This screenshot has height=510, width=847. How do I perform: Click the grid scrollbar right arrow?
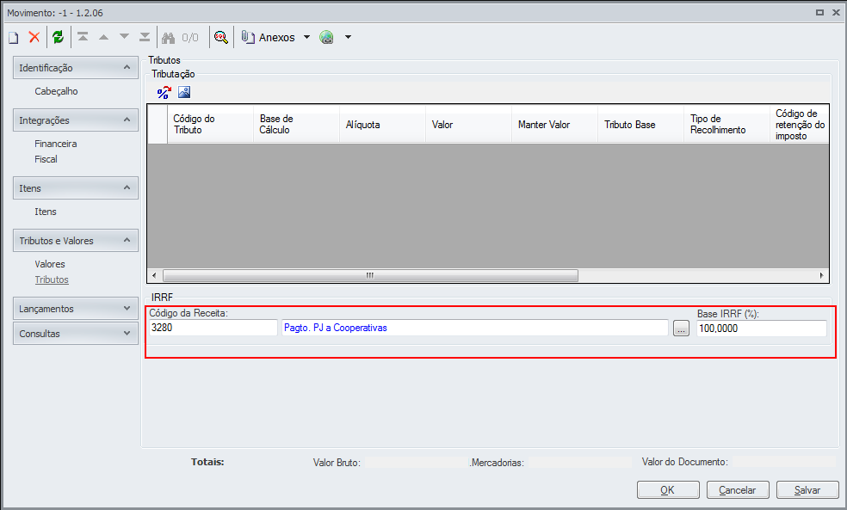822,275
